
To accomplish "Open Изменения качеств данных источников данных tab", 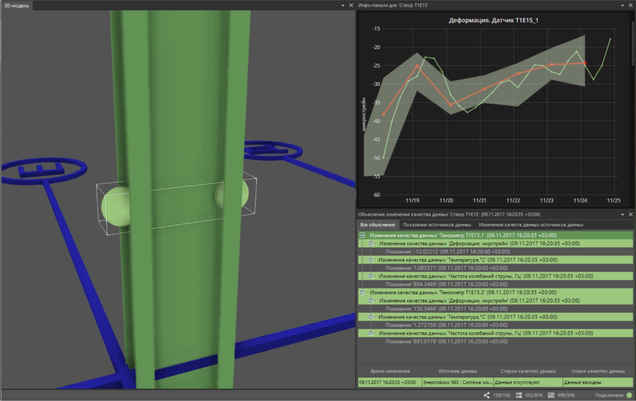I will 531,225.
